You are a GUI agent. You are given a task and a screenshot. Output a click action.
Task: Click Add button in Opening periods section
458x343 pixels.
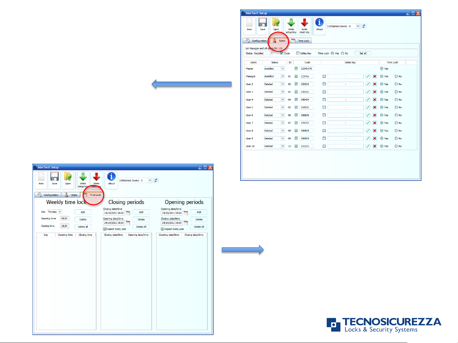pos(199,212)
